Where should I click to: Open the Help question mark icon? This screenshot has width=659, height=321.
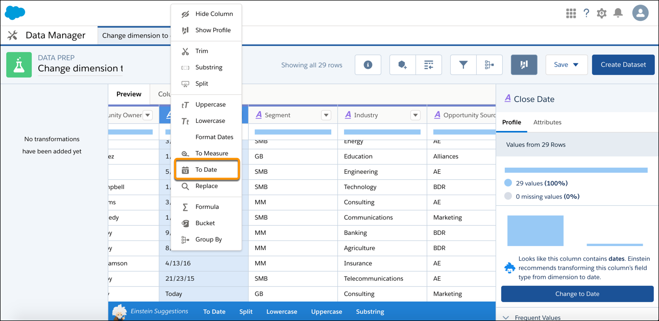pos(587,13)
